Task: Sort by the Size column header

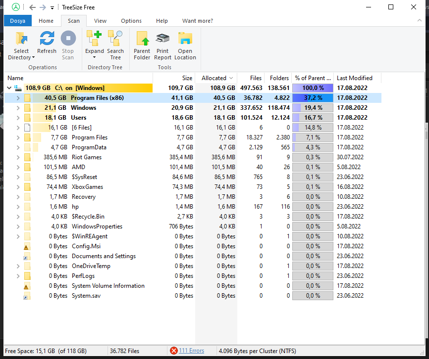Action: tap(174, 78)
